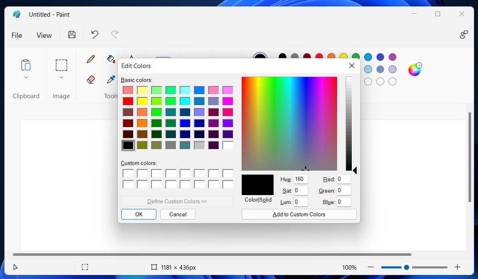Click the horizontal scrollbar in Paint
This screenshot has width=478, height=279.
pyautogui.click(x=212, y=254)
